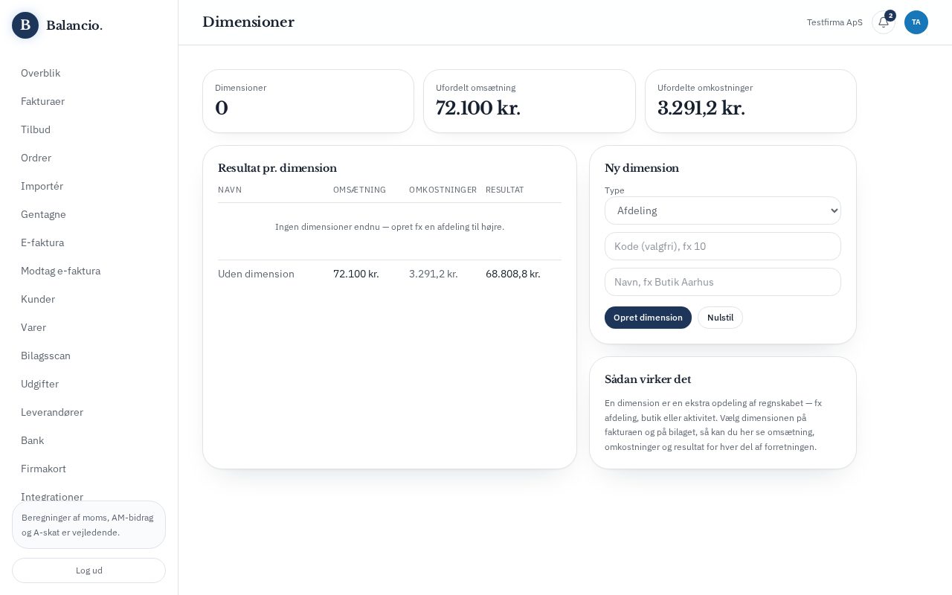Click the Log ud button
Image resolution: width=952 pixels, height=595 pixels.
click(x=89, y=570)
